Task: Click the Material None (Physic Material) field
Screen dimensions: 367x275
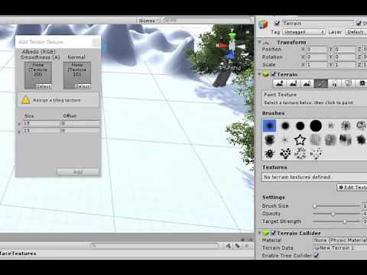Action: [x=340, y=240]
